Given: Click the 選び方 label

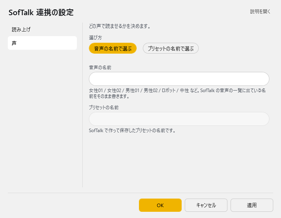Looking at the screenshot, I should click(95, 38).
